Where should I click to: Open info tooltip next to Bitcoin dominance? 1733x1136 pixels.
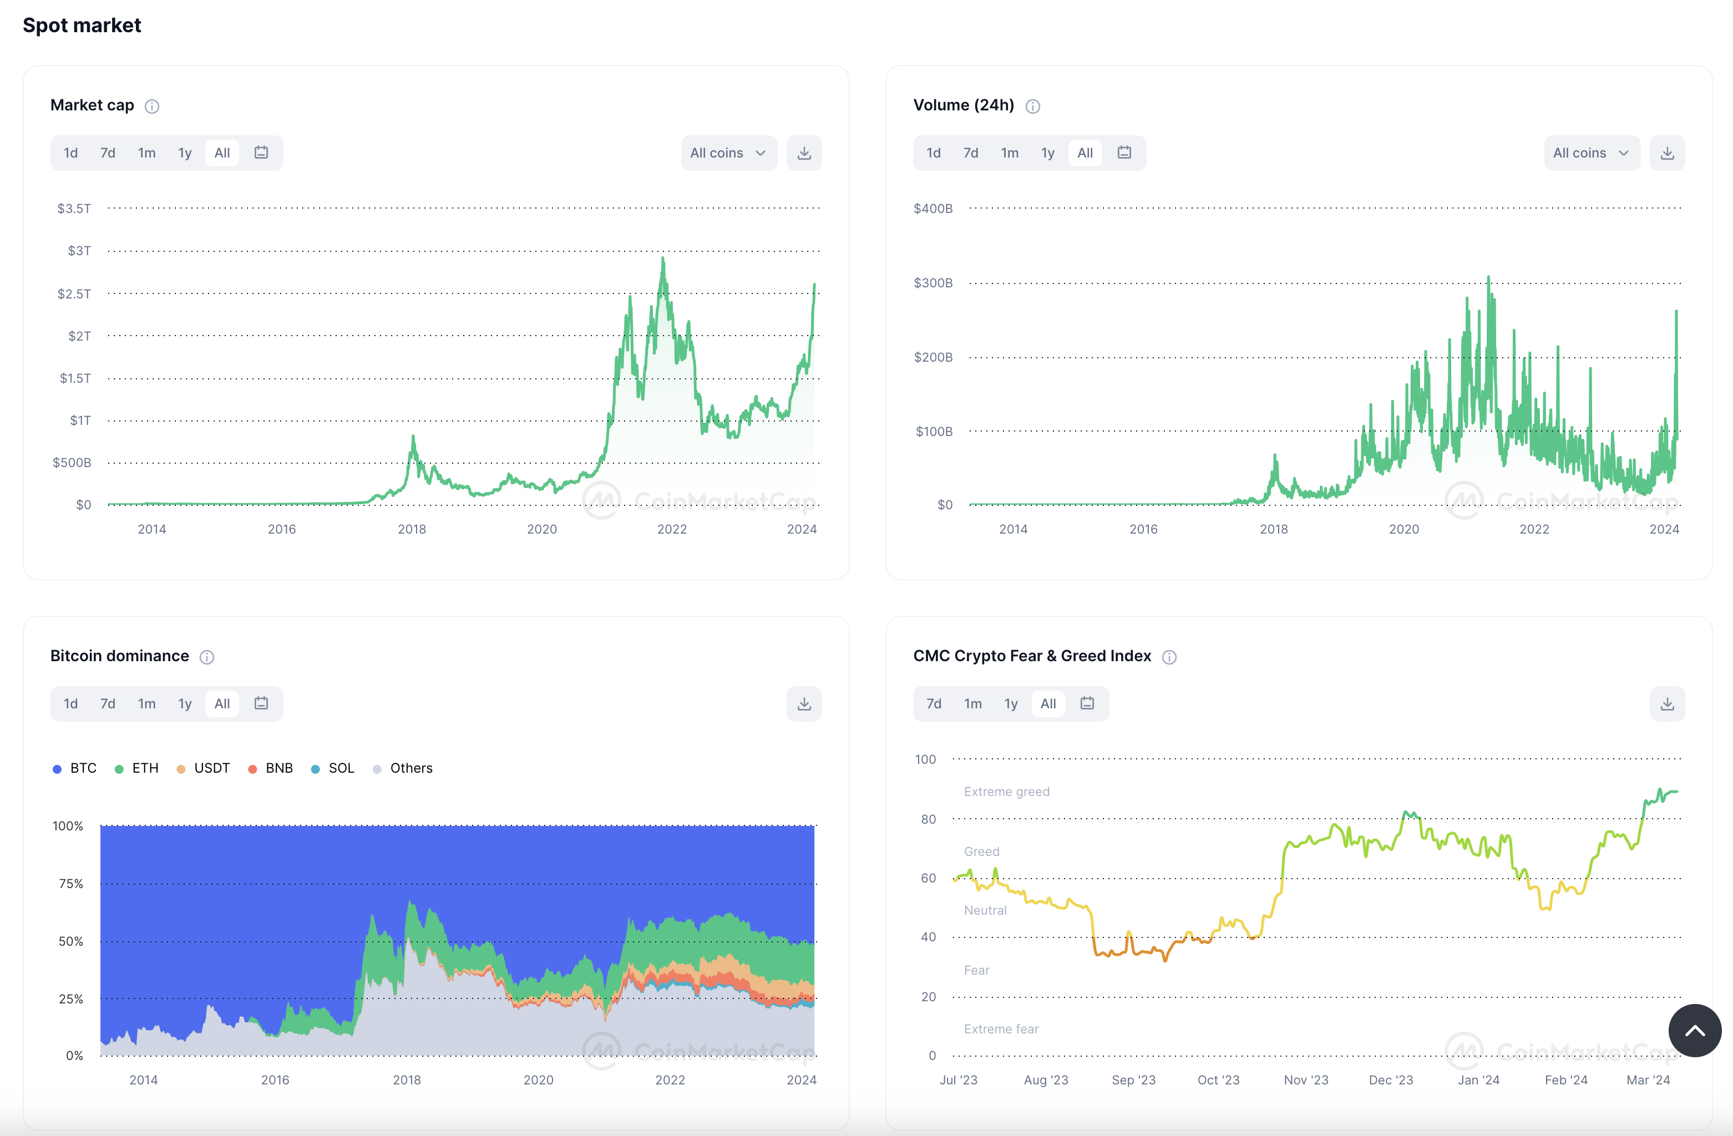pos(207,657)
